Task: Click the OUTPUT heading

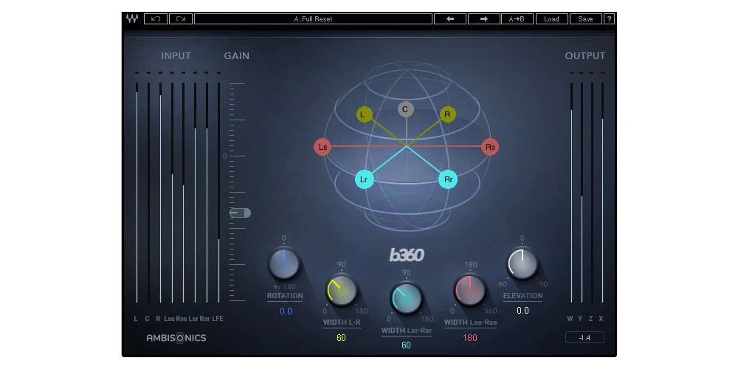Action: coord(585,55)
